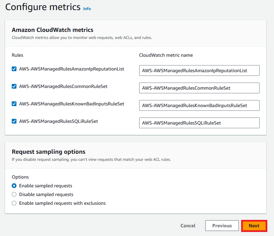Cancel the web ACL configuration
This screenshot has height=236, width=274.
[x=188, y=226]
